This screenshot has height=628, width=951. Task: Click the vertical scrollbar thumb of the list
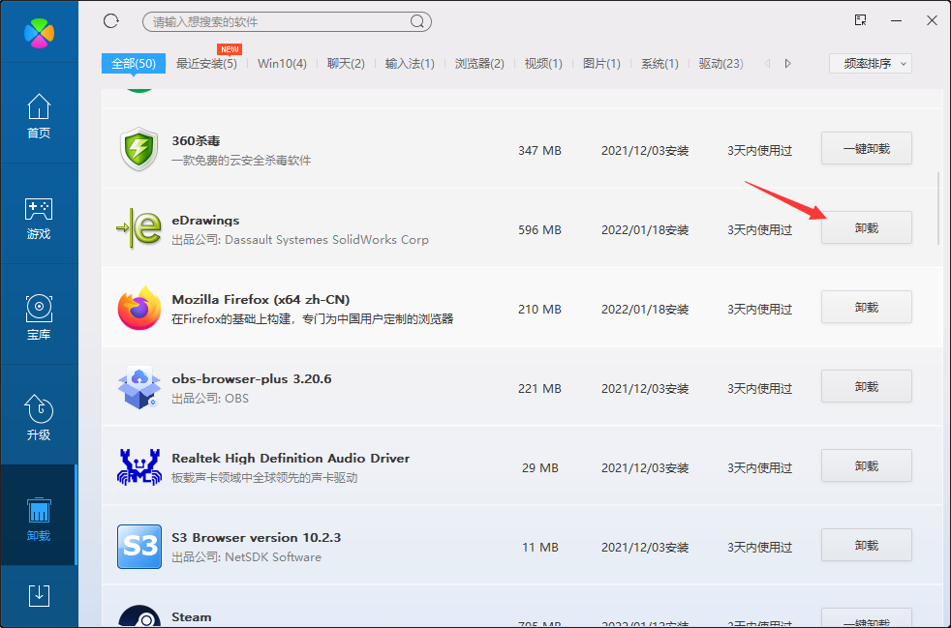(x=938, y=208)
